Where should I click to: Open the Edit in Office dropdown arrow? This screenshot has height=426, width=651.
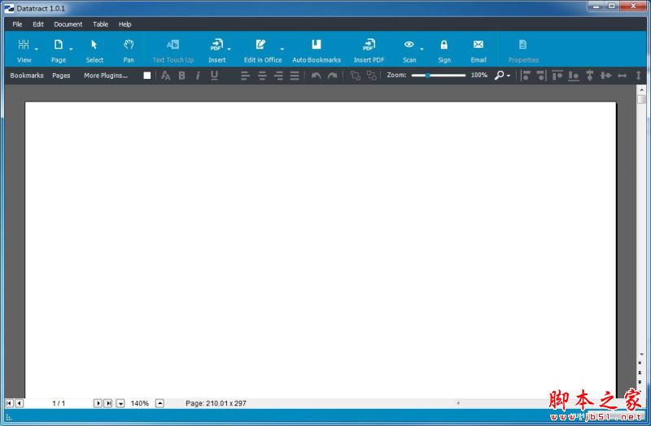pyautogui.click(x=282, y=49)
